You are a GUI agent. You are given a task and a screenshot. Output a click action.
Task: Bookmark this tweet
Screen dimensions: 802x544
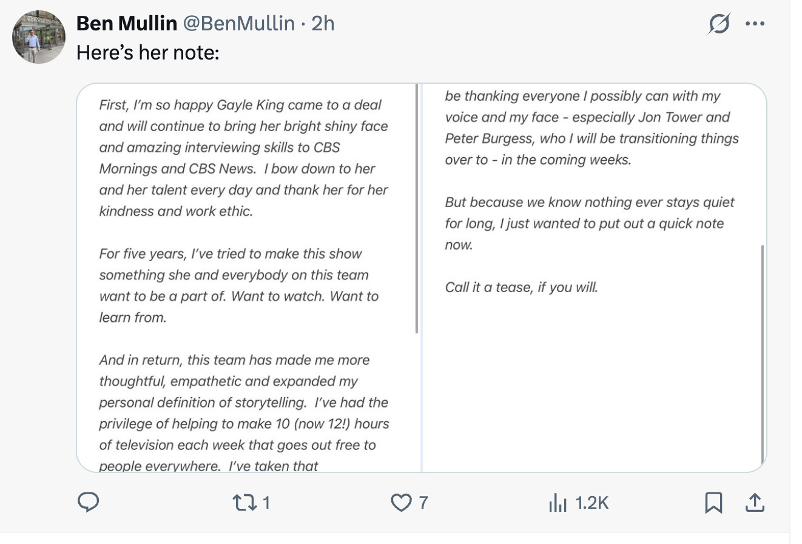(713, 503)
